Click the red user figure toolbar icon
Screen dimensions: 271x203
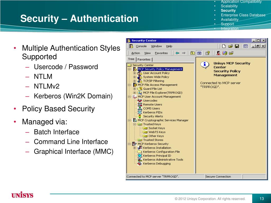pyautogui.click(x=218, y=53)
